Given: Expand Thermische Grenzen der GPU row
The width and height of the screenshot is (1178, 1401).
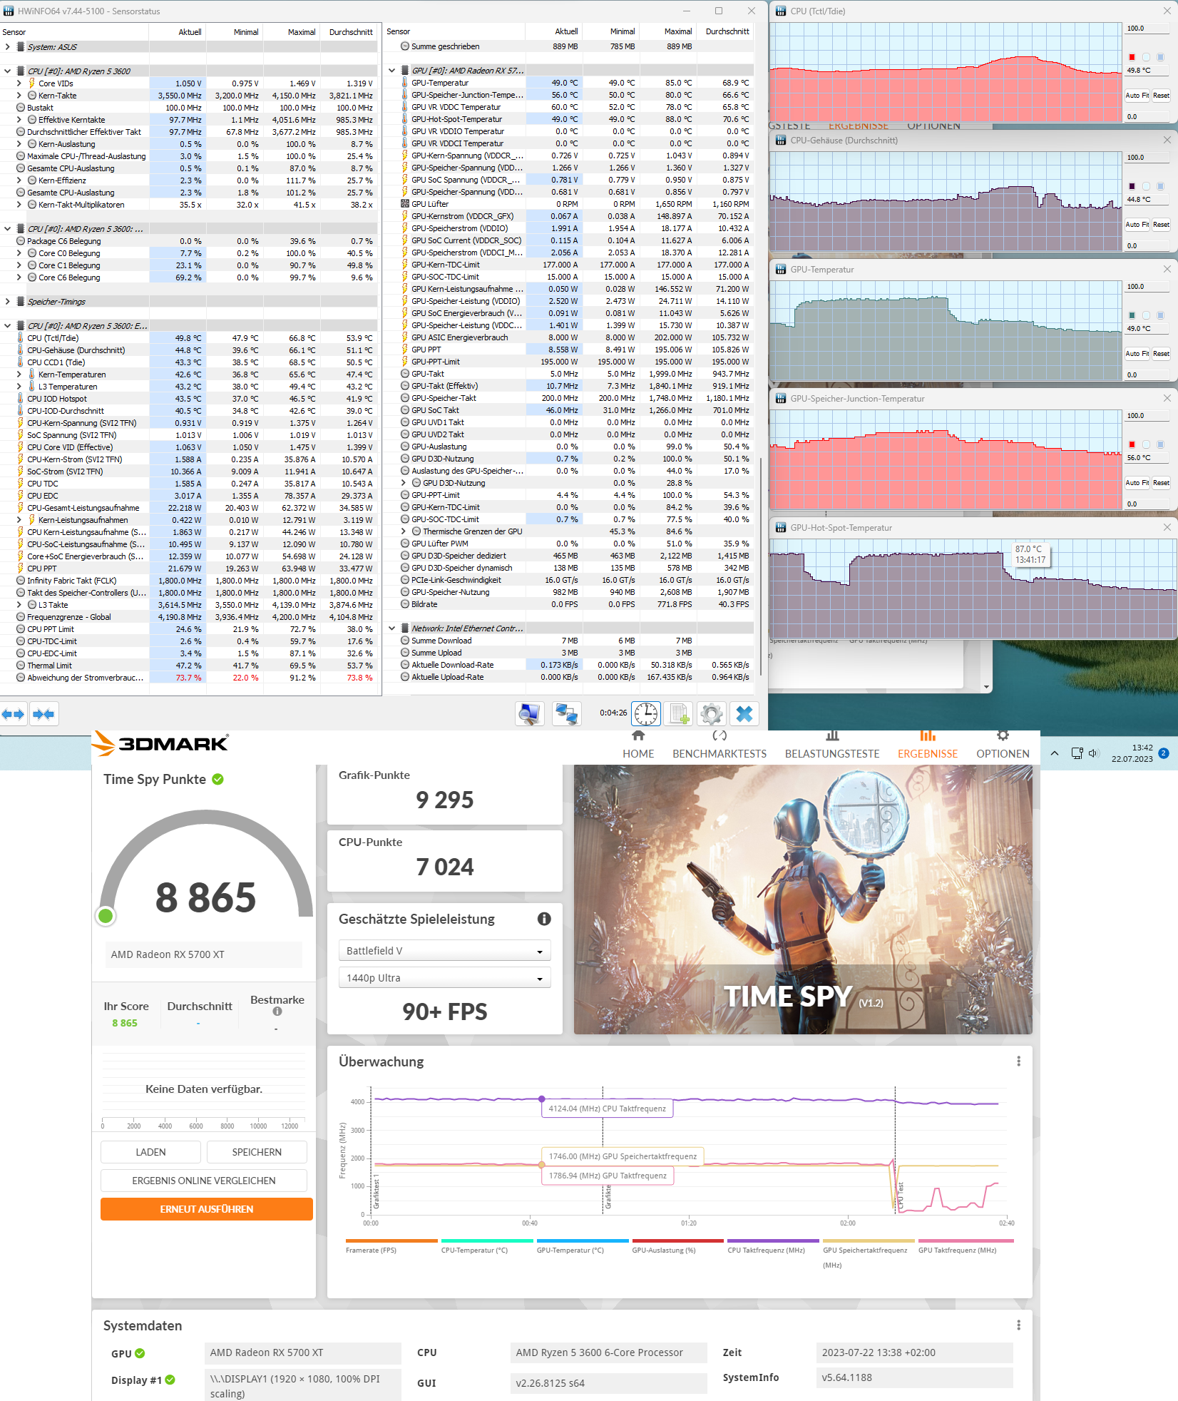Looking at the screenshot, I should pos(404,531).
